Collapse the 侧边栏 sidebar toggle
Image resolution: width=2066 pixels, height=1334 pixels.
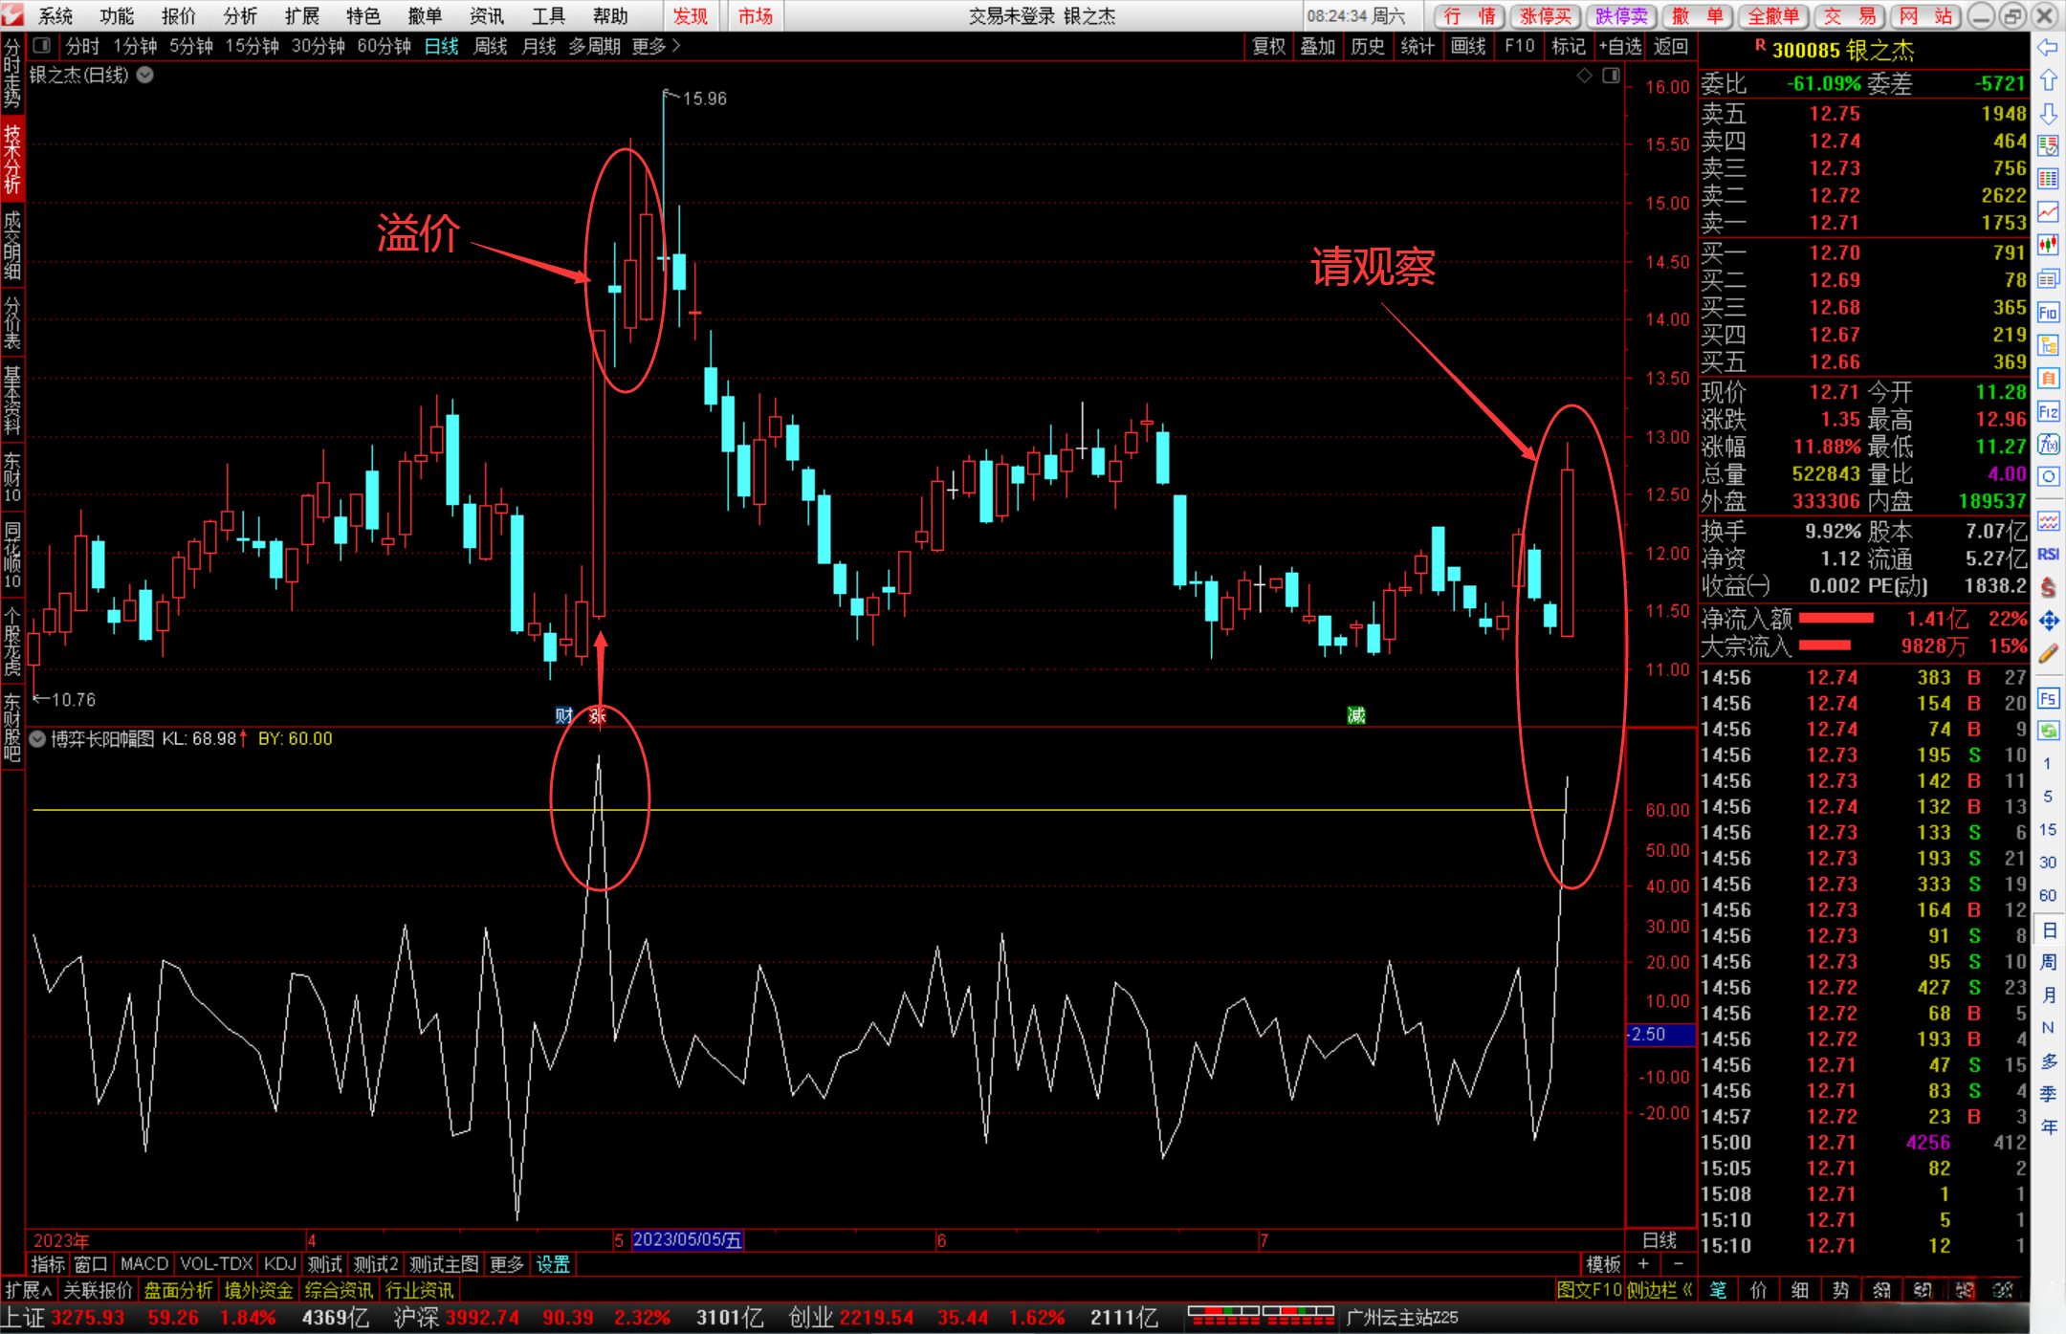[x=1659, y=1290]
